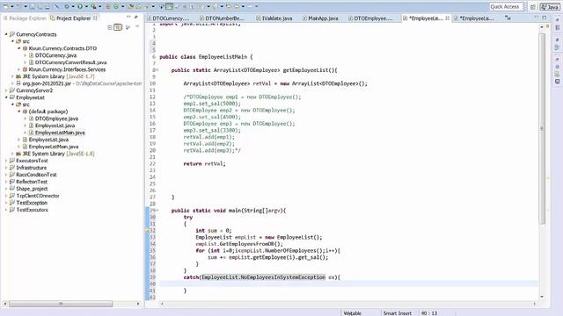Select EmployeeListMain.java under default package

pyautogui.click(x=60, y=133)
